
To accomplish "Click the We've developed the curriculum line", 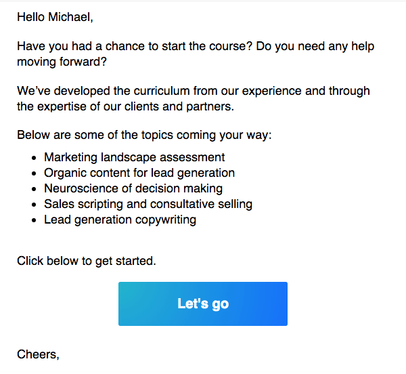I will [x=194, y=91].
